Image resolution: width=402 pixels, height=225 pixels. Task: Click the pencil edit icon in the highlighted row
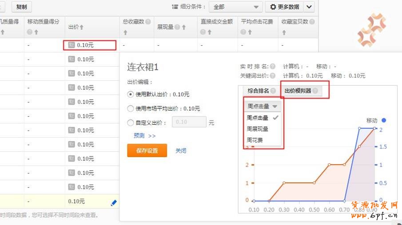pyautogui.click(x=113, y=203)
